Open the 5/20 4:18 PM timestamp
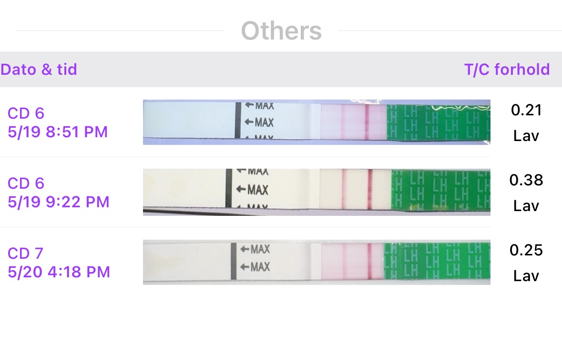The height and width of the screenshot is (355, 562). click(59, 272)
